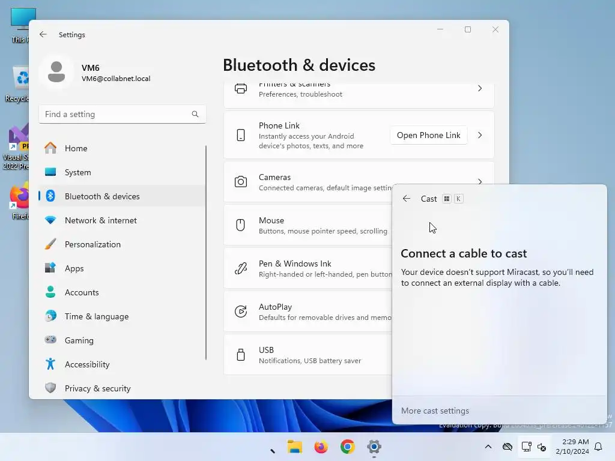The height and width of the screenshot is (461, 615).
Task: Click the Home house icon
Action: 50,148
